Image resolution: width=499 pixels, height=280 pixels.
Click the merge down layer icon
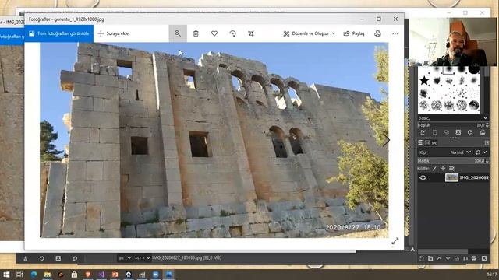pyautogui.click(x=465, y=259)
